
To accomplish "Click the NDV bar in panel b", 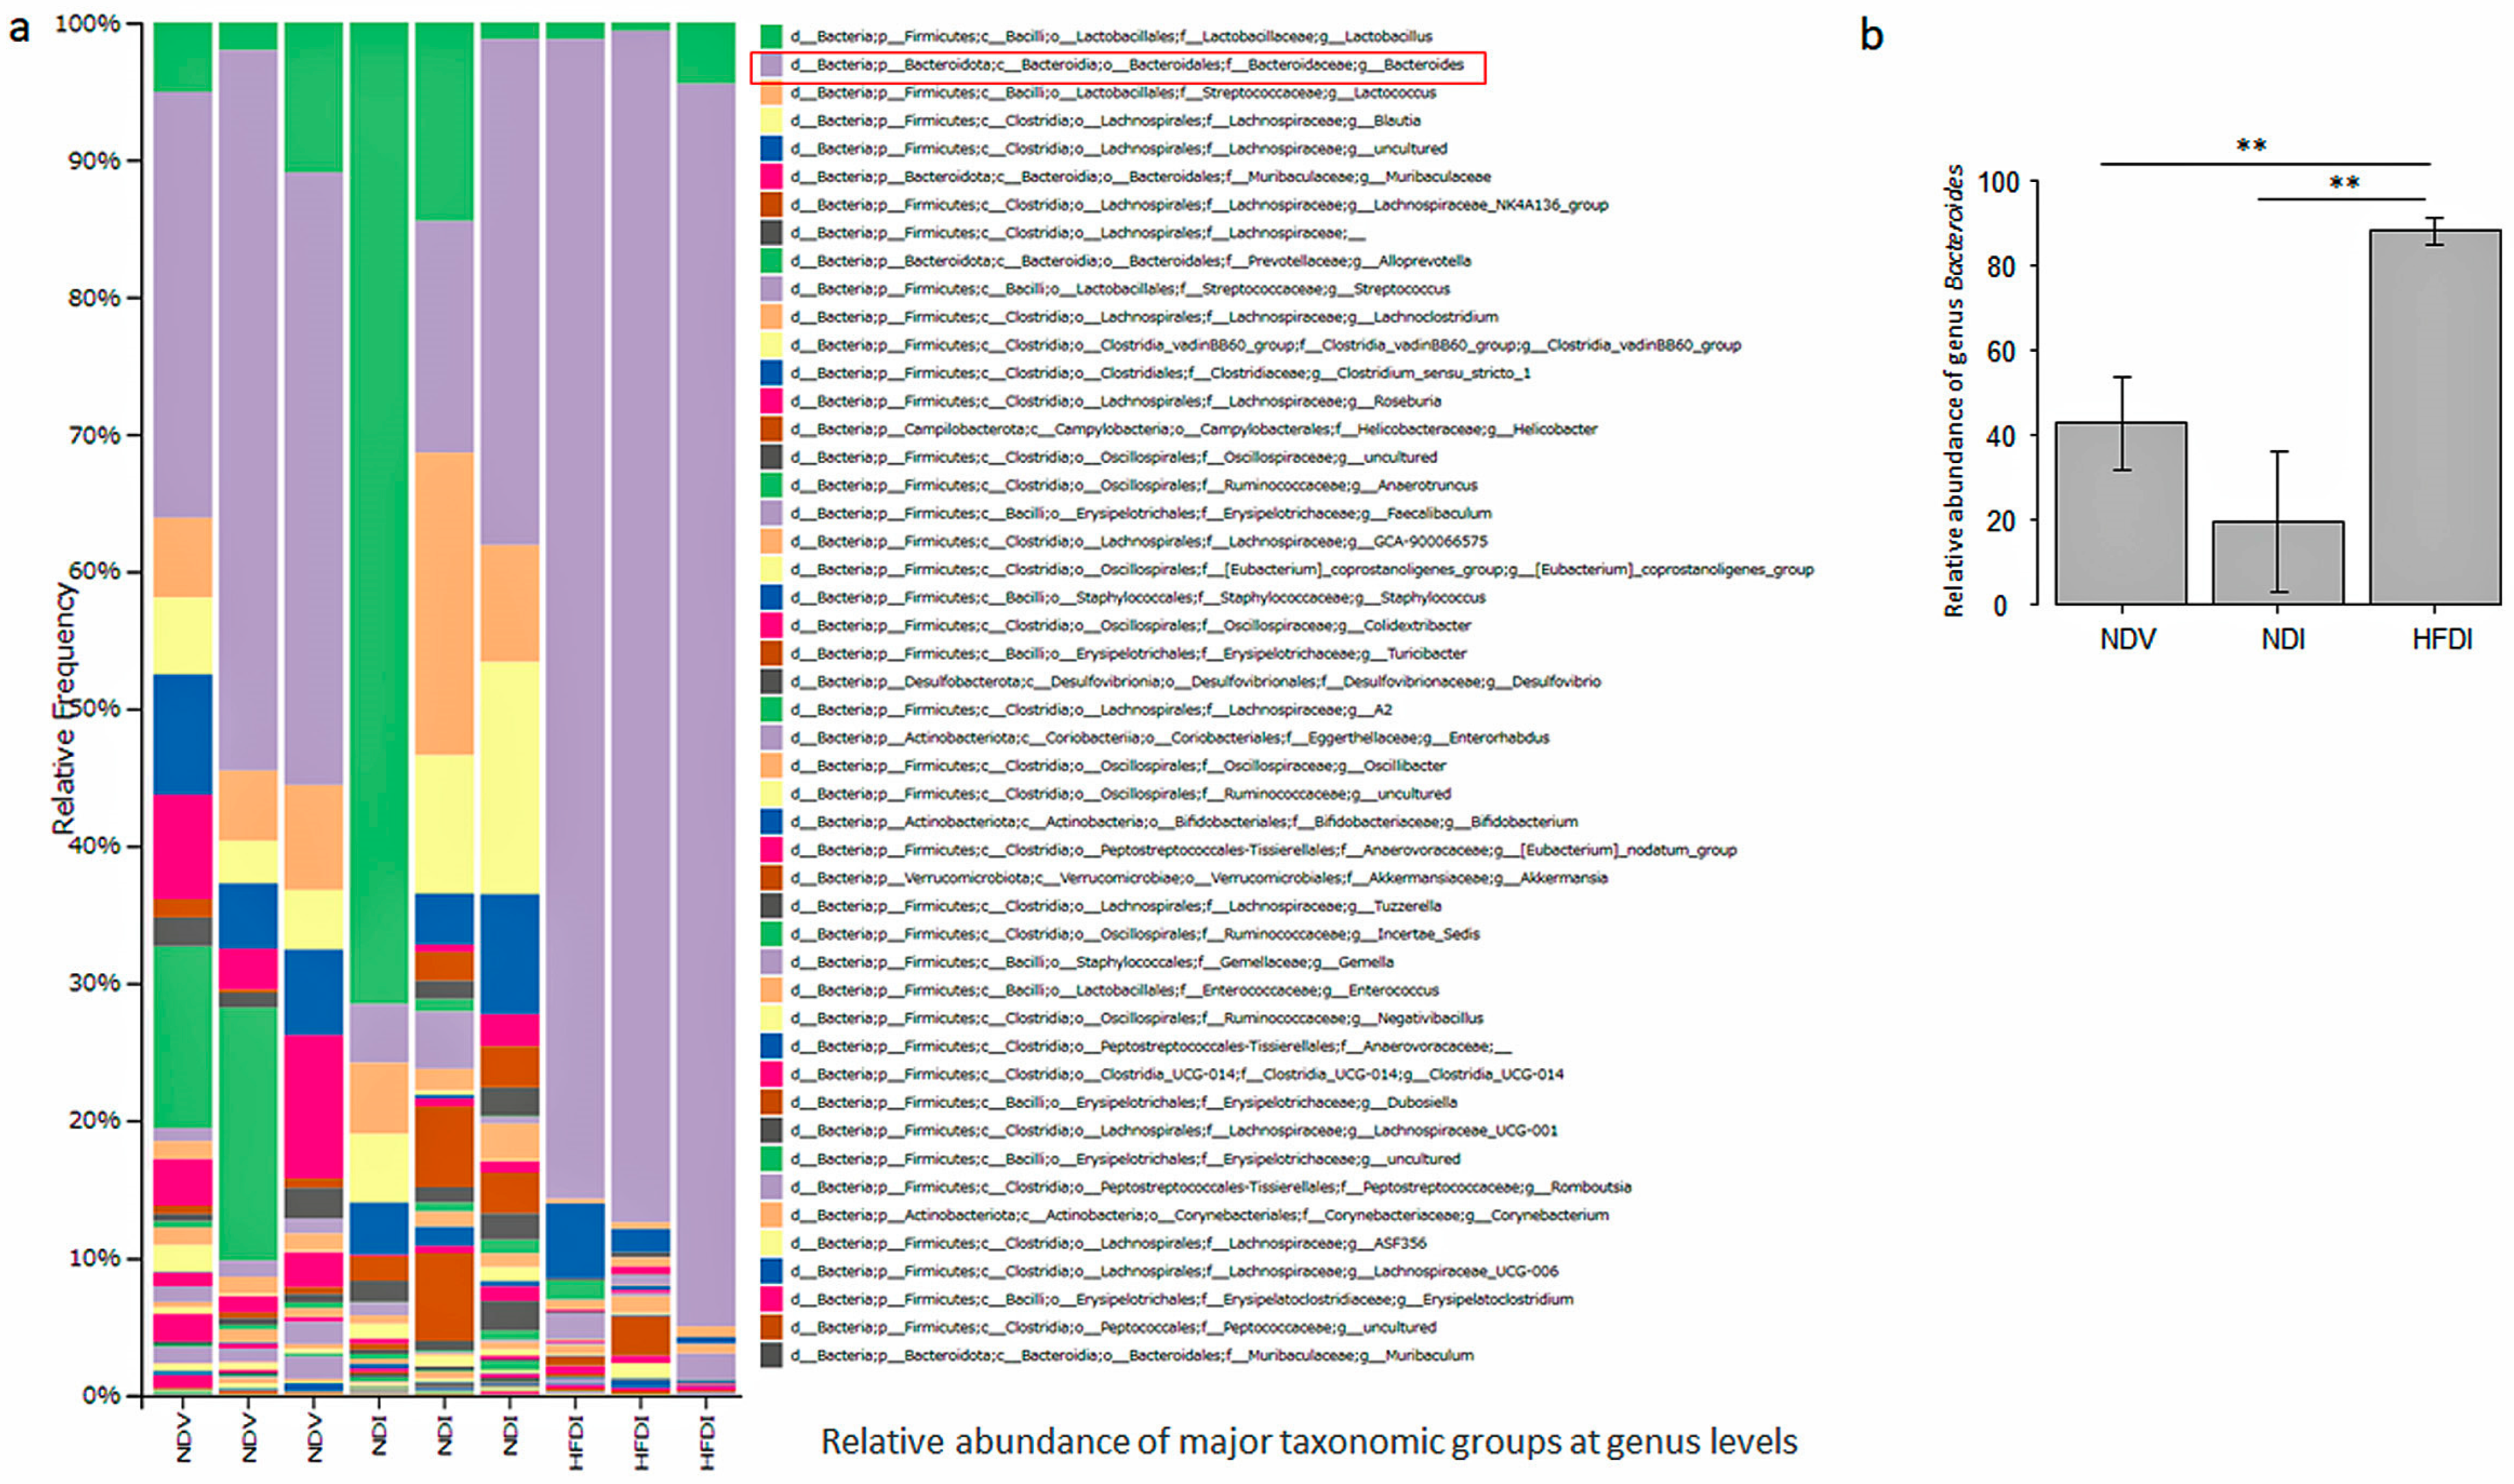I will click(2120, 515).
